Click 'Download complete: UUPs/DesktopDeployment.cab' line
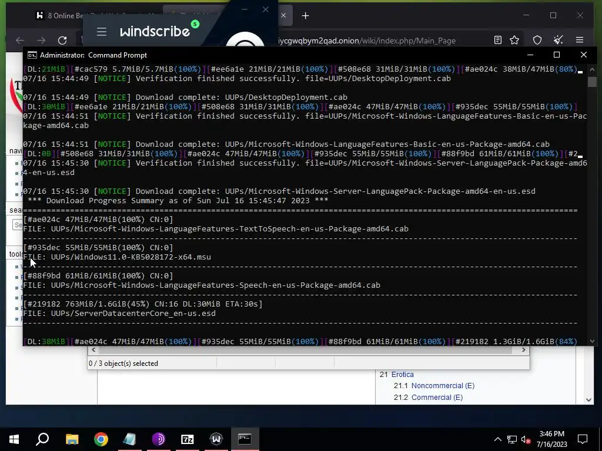 coord(185,97)
